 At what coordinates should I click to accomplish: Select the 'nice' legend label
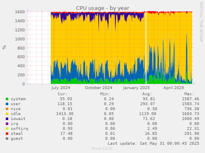pyautogui.click(x=16, y=109)
